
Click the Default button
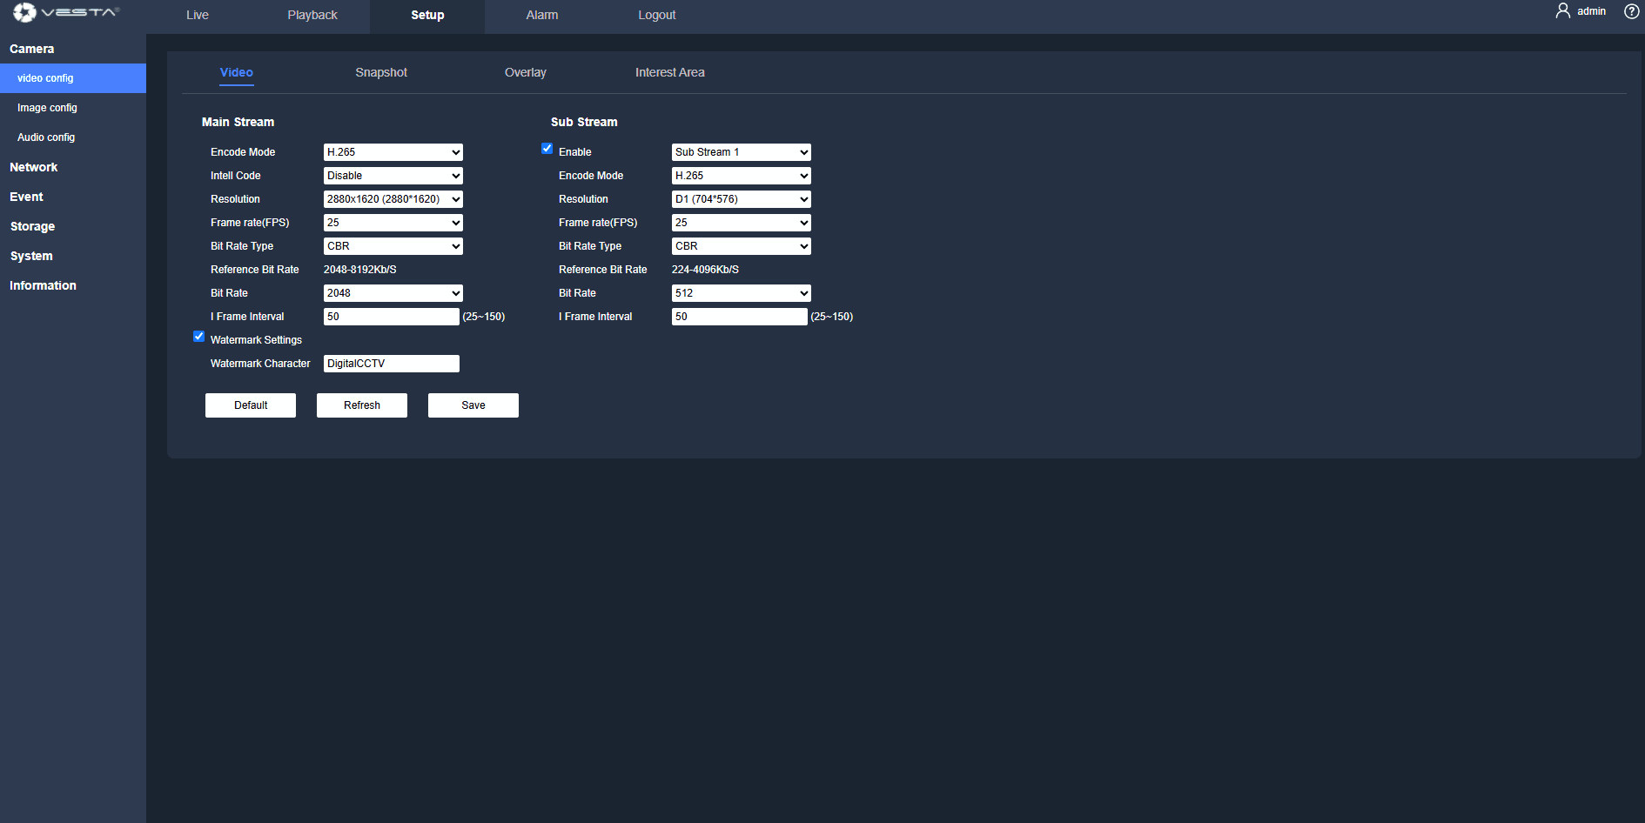251,405
